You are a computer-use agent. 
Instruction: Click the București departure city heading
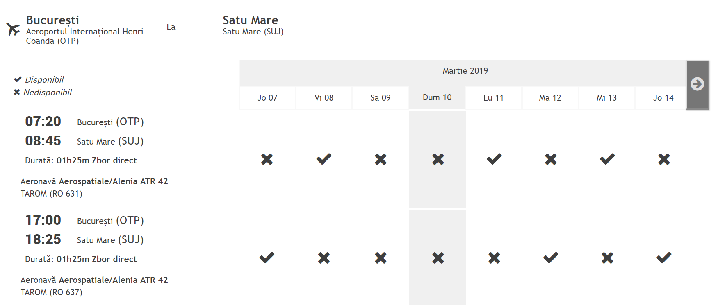pyautogui.click(x=52, y=20)
